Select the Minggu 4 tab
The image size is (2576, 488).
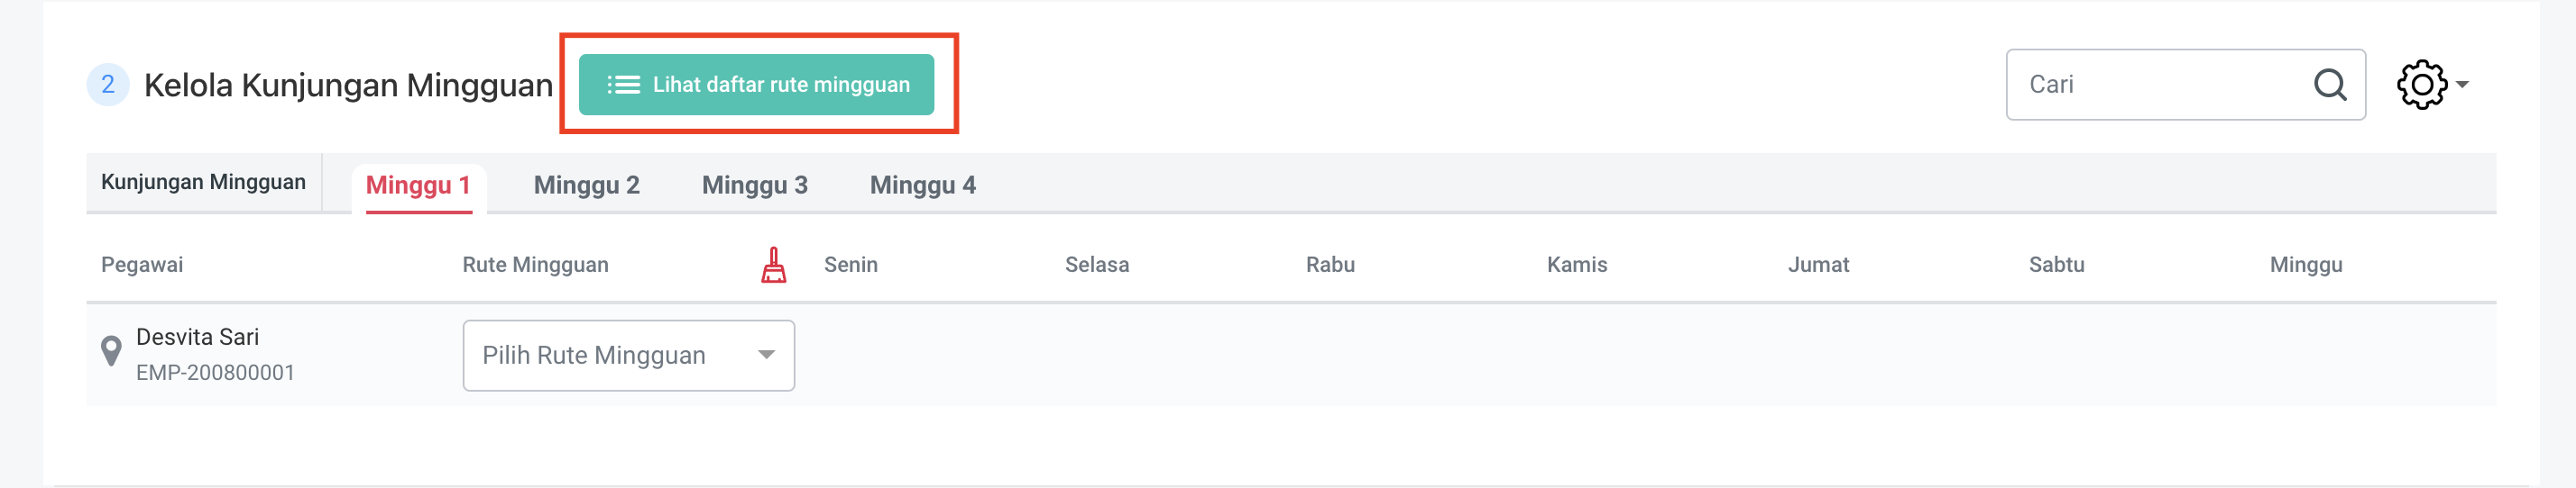click(x=922, y=185)
